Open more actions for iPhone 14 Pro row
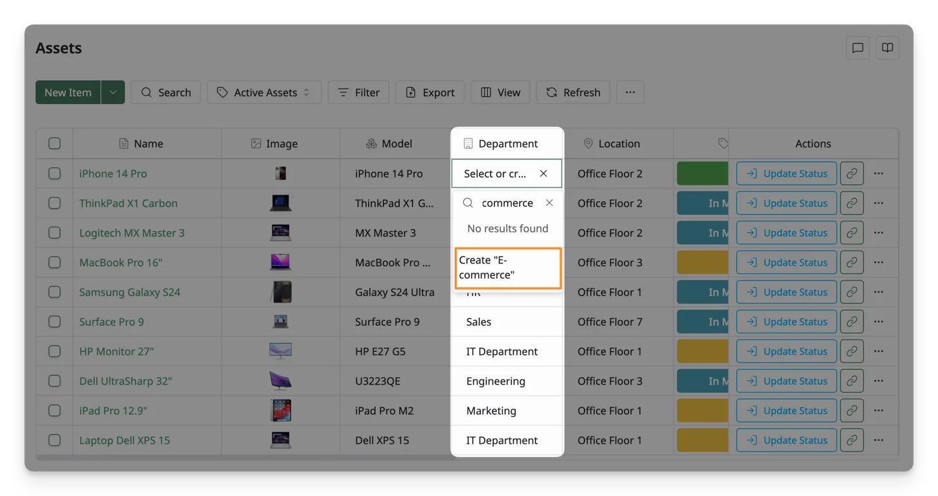 pyautogui.click(x=879, y=173)
